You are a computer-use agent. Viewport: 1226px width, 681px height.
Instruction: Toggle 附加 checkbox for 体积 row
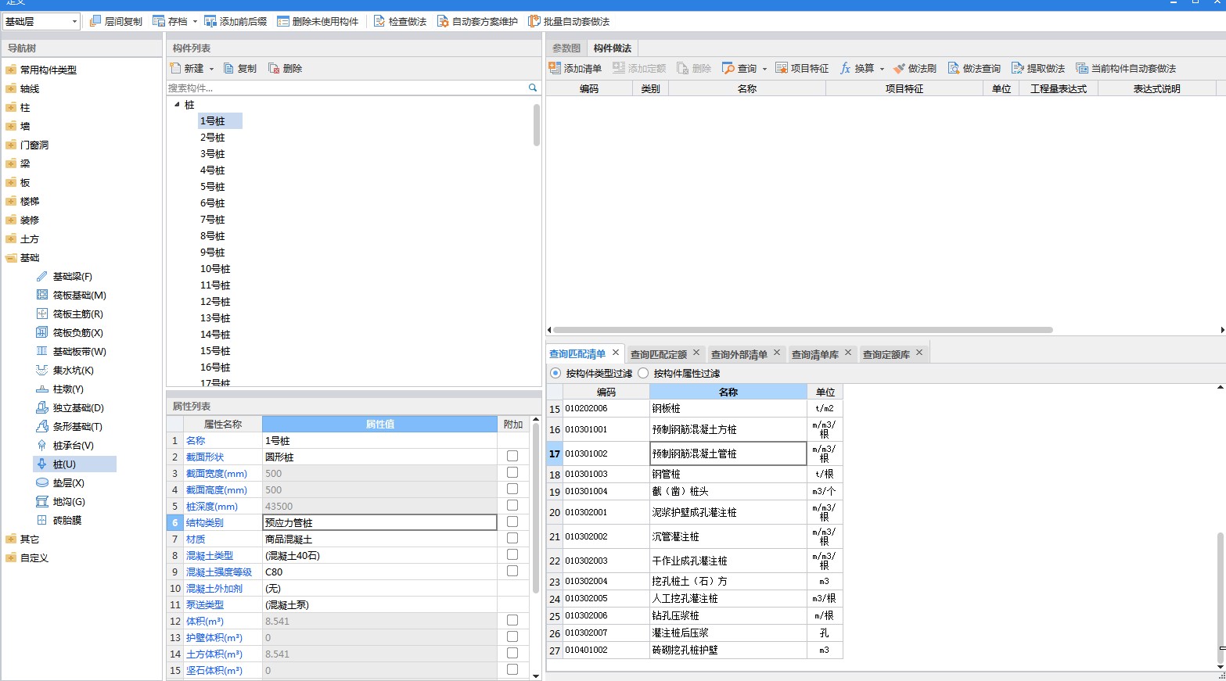point(512,620)
